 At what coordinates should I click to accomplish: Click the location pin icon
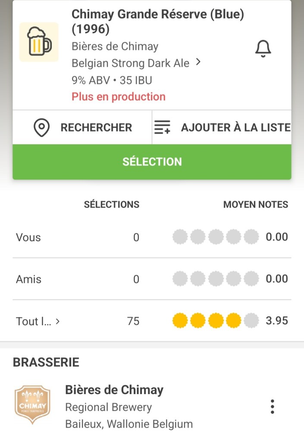[41, 128]
